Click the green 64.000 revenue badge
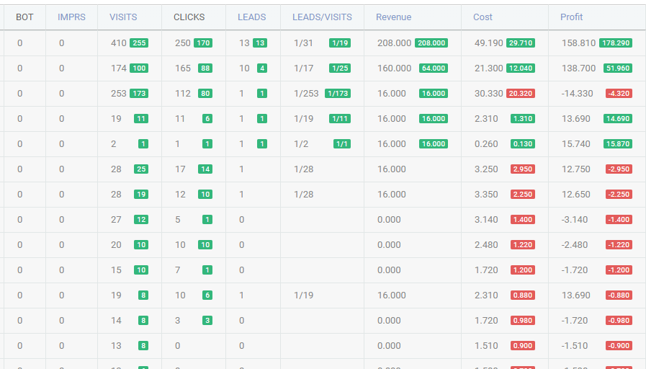 point(434,68)
